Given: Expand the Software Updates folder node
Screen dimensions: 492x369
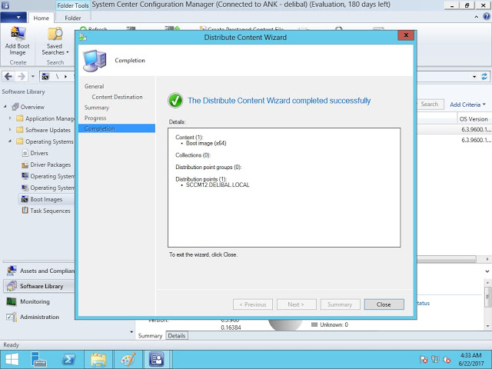Looking at the screenshot, I should pos(11,130).
